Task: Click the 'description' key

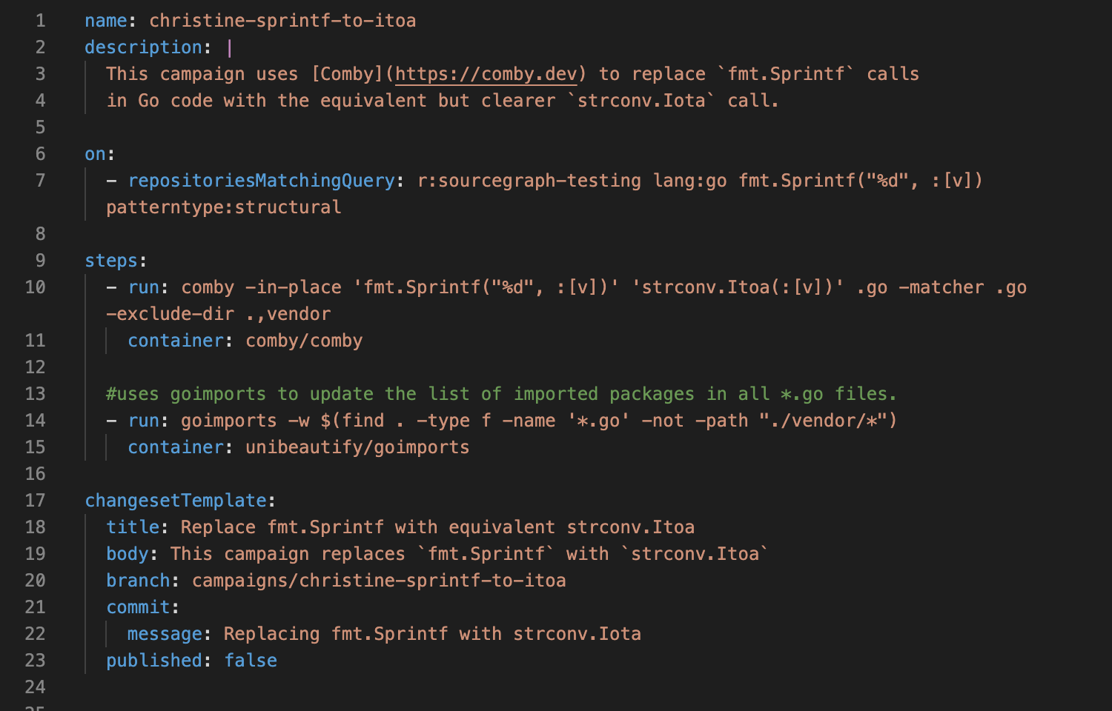Action: [143, 47]
